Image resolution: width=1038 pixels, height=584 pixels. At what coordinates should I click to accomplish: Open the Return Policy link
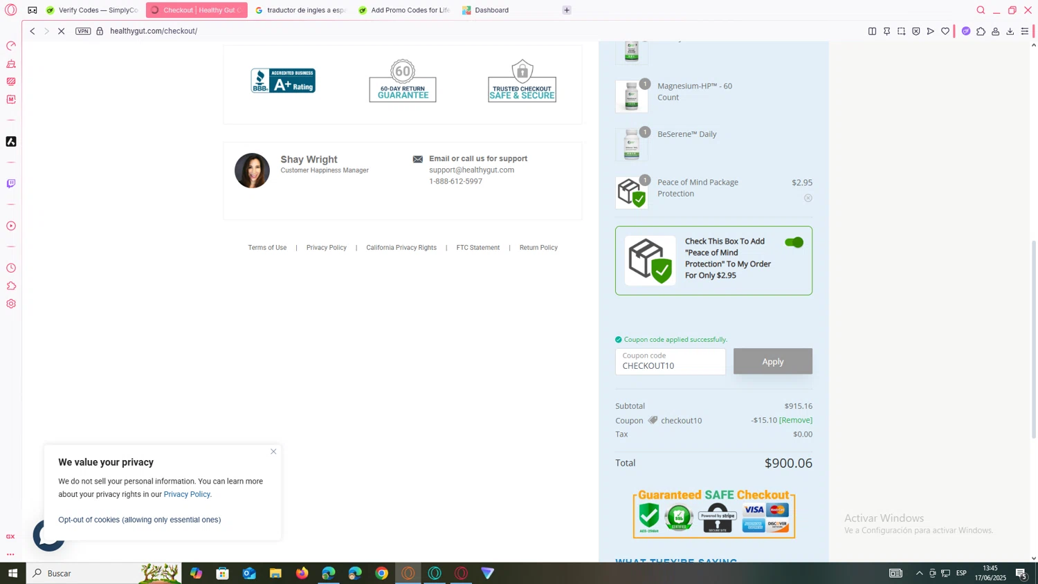[538, 248]
